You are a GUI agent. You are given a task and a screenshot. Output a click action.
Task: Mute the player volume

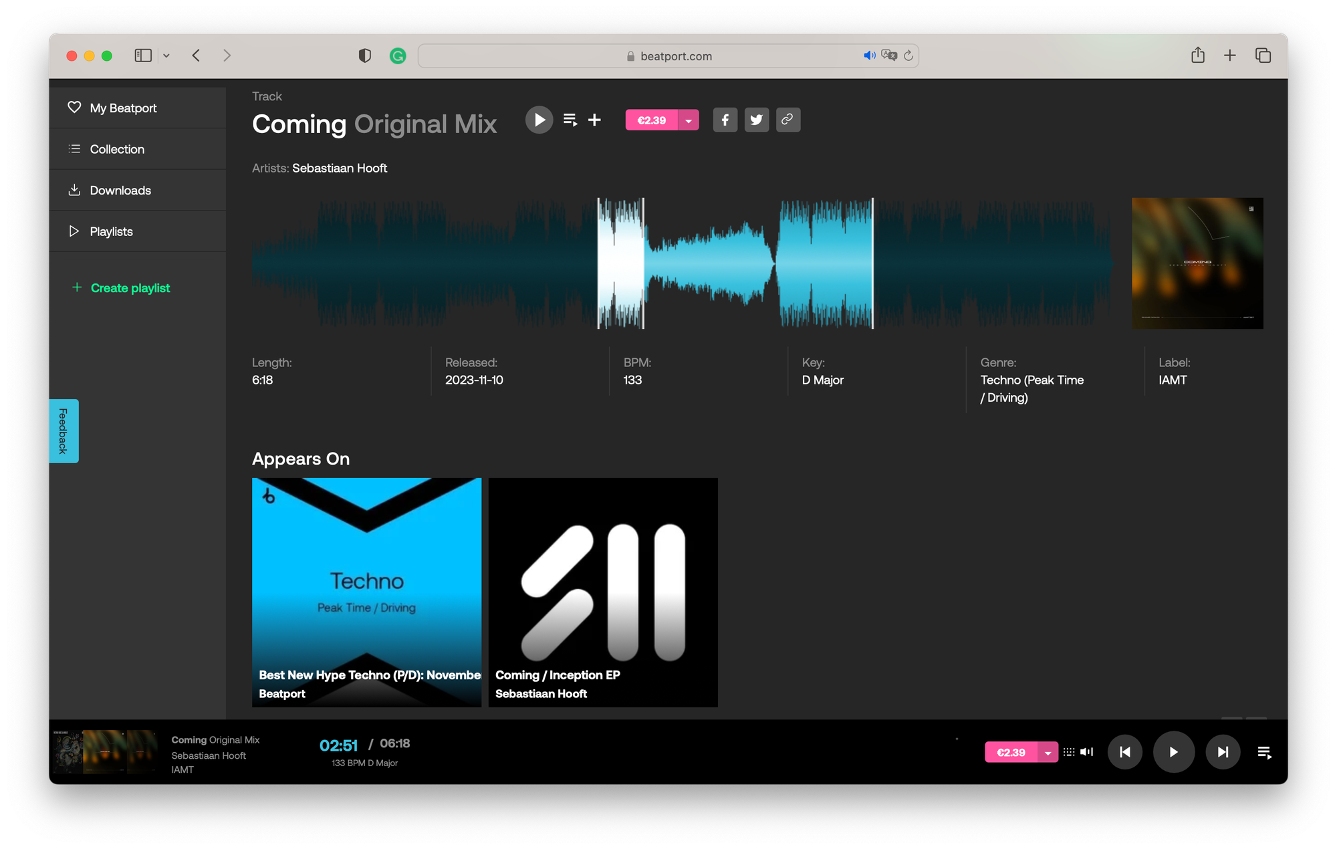[1087, 752]
